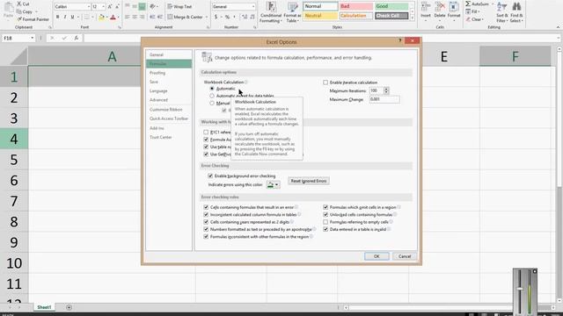Click OK in Excel Options
Image resolution: width=563 pixels, height=316 pixels.
coord(377,256)
